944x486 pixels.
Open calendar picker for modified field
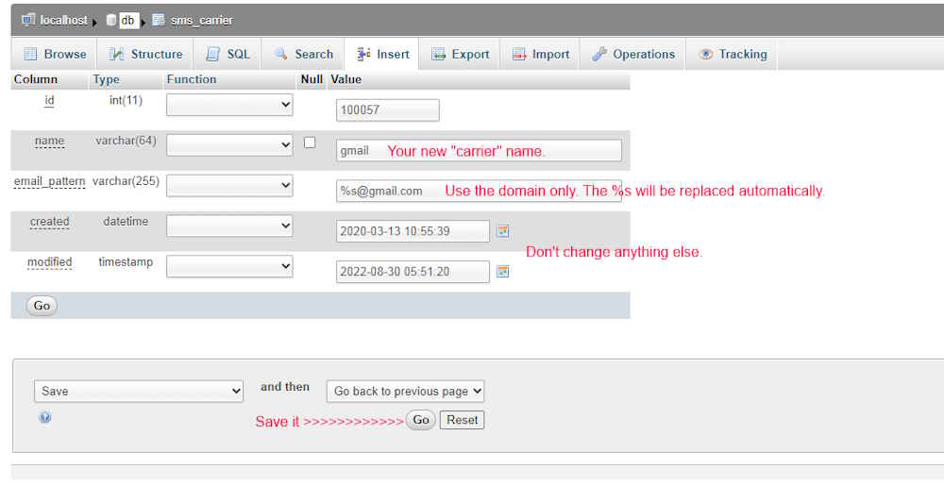point(503,272)
